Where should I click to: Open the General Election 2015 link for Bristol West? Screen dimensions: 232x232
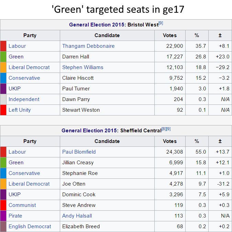tap(97, 25)
